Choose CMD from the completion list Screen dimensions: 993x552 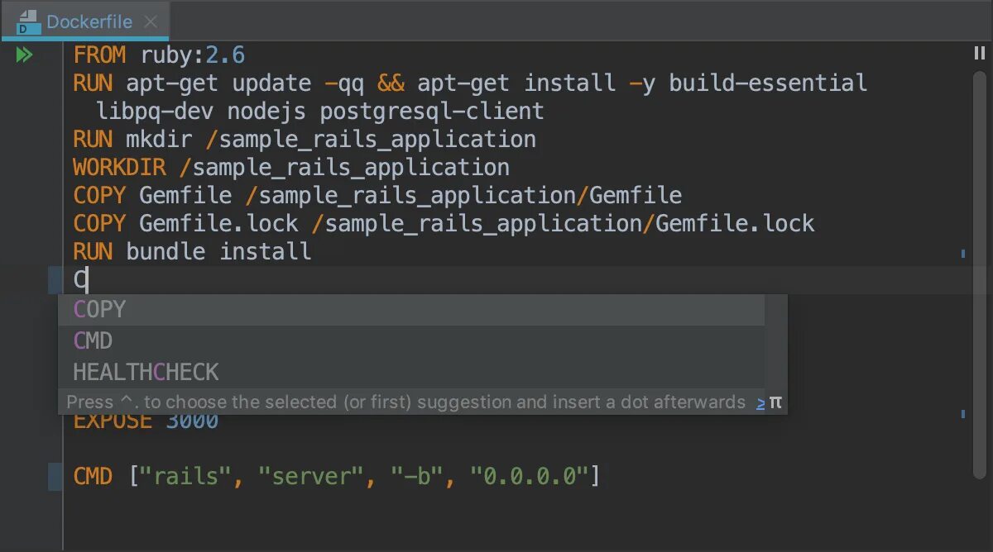pos(93,340)
